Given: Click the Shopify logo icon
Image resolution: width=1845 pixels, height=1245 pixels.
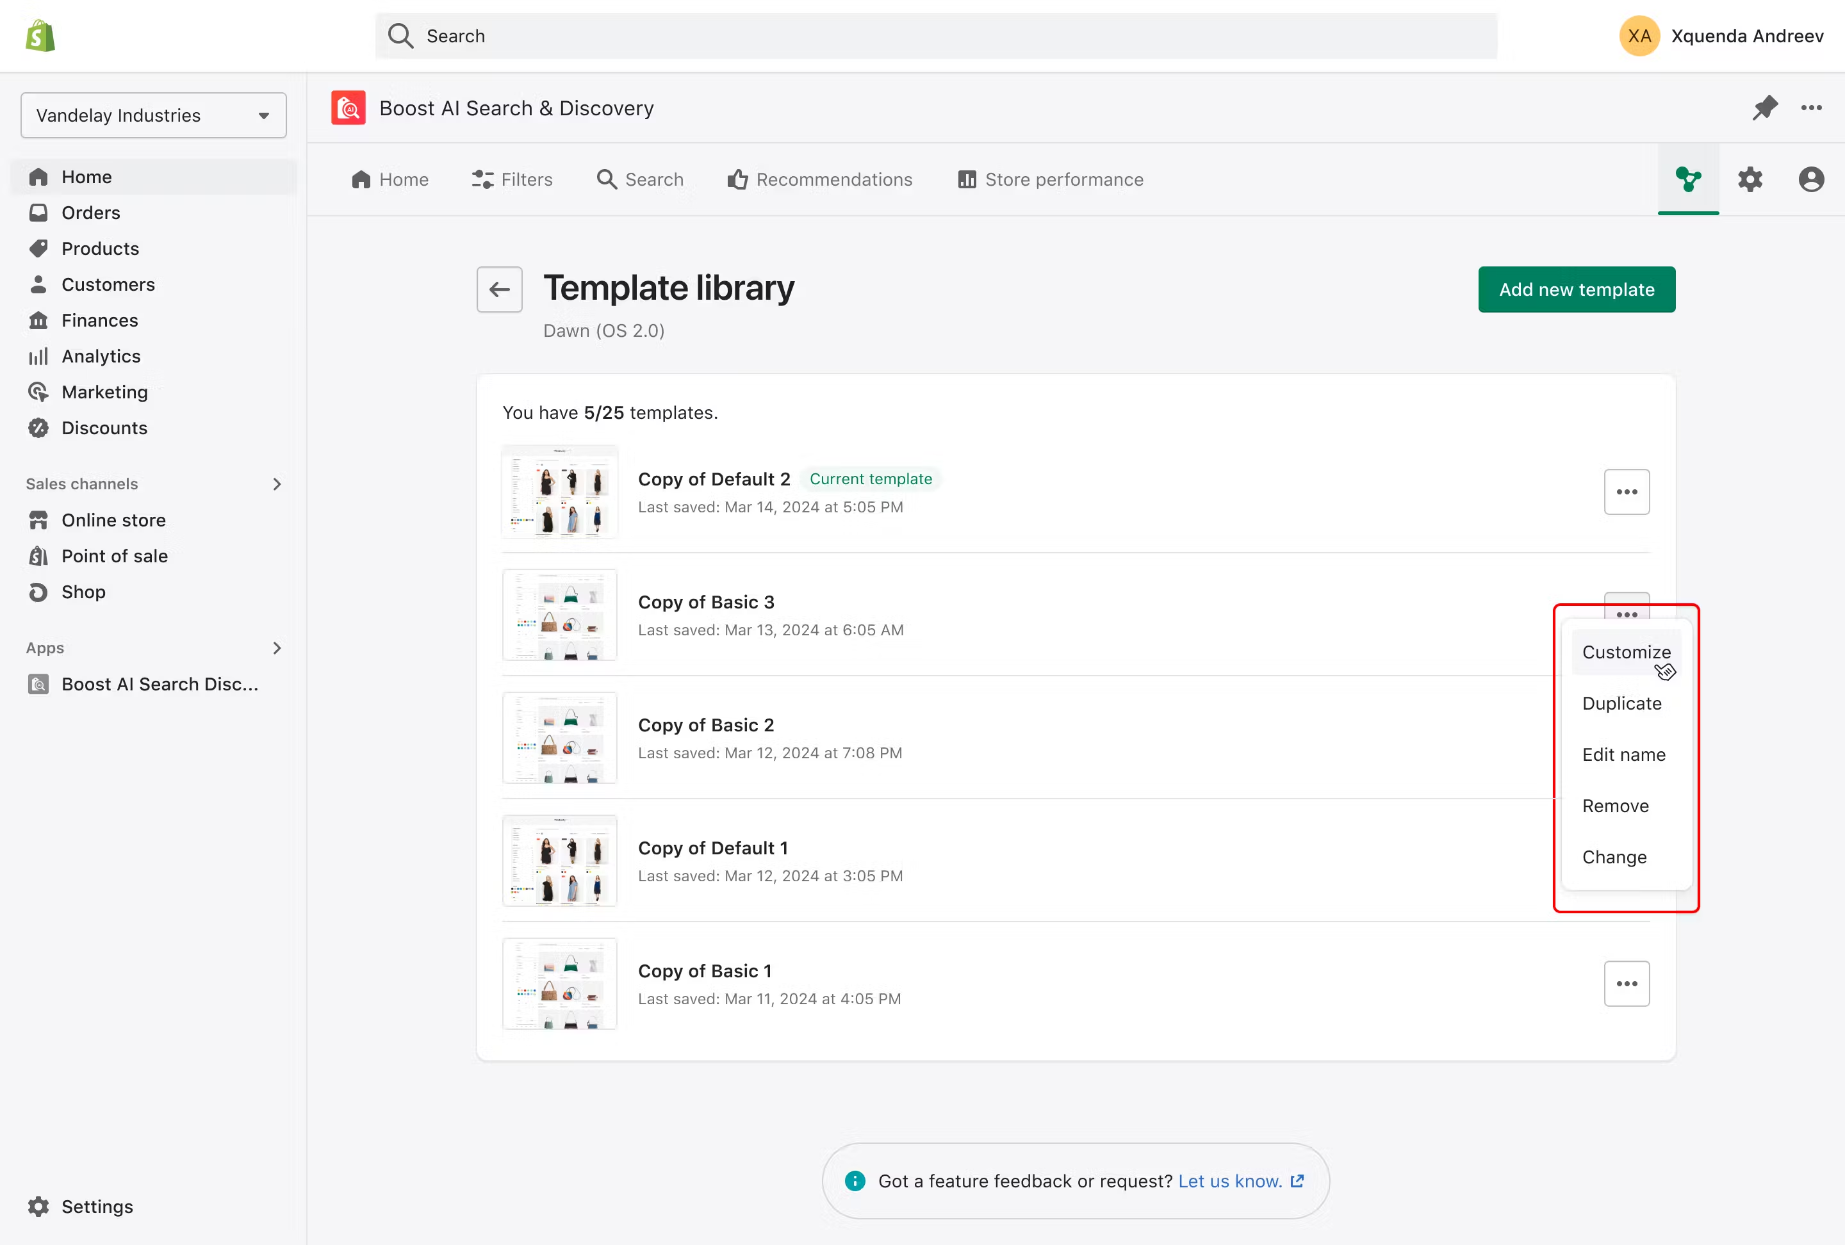Looking at the screenshot, I should [40, 36].
